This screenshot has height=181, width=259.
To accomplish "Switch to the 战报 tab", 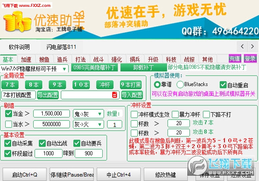I will coord(190,59).
